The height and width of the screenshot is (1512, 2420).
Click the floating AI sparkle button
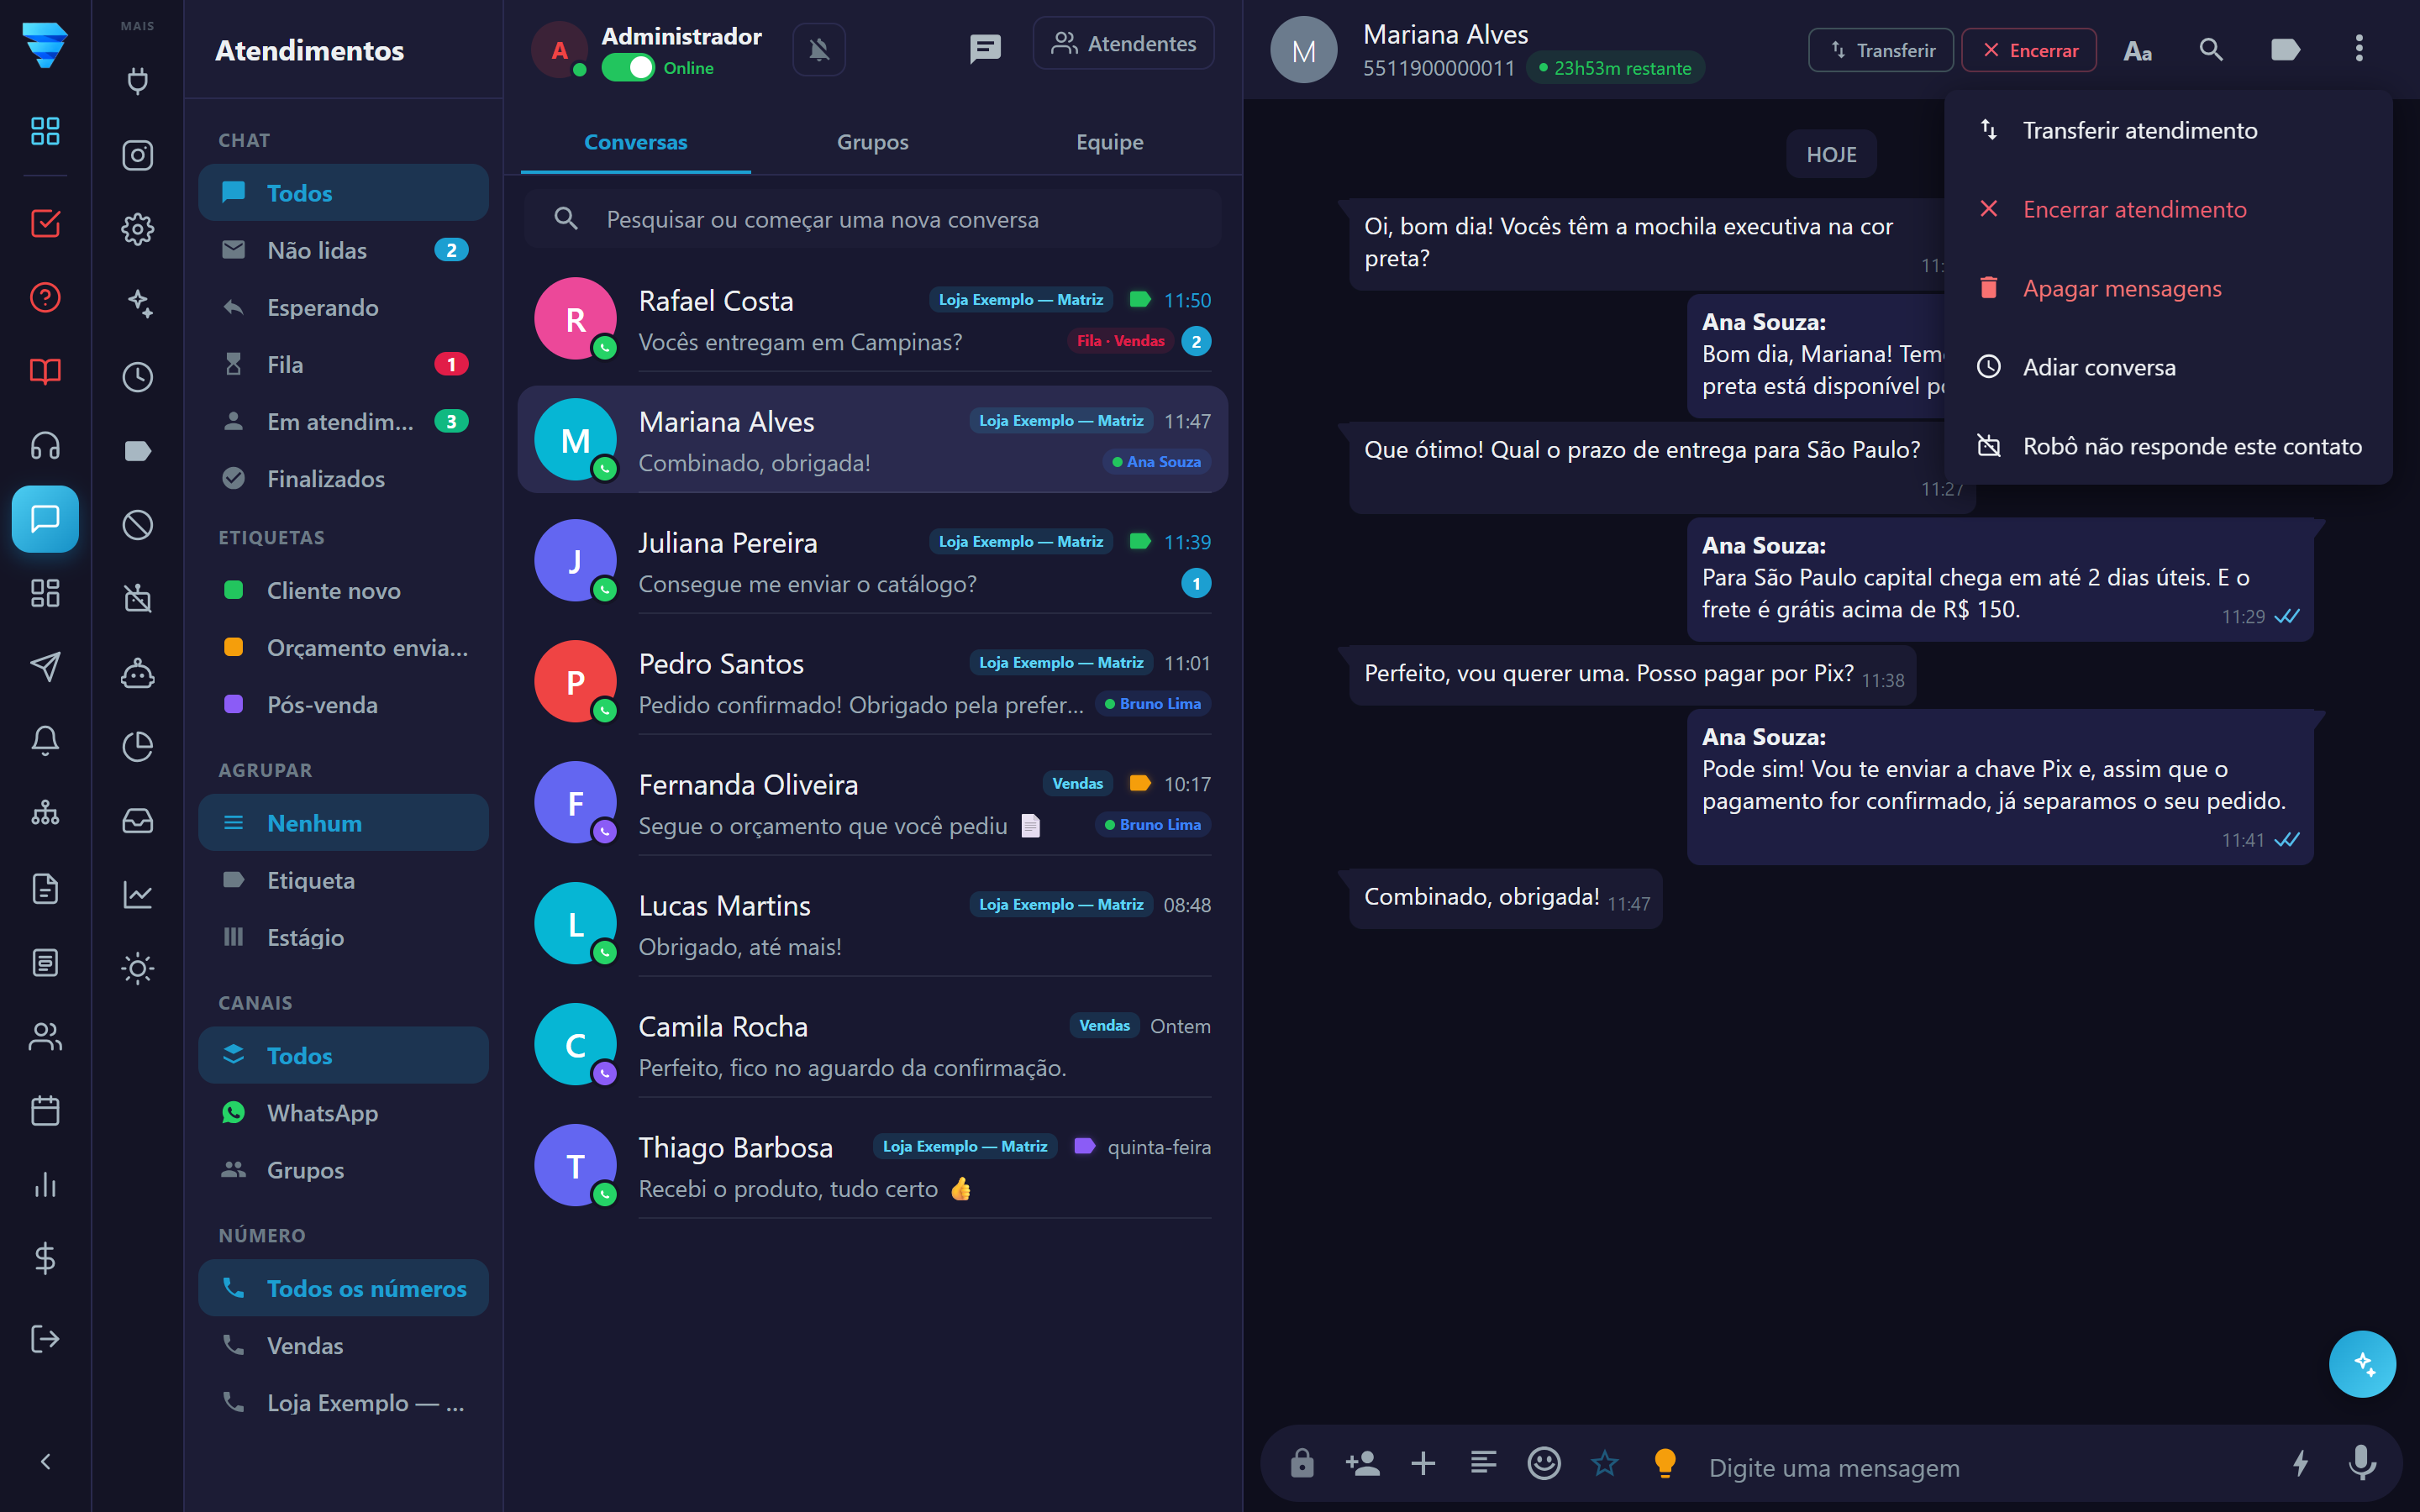pyautogui.click(x=2362, y=1364)
